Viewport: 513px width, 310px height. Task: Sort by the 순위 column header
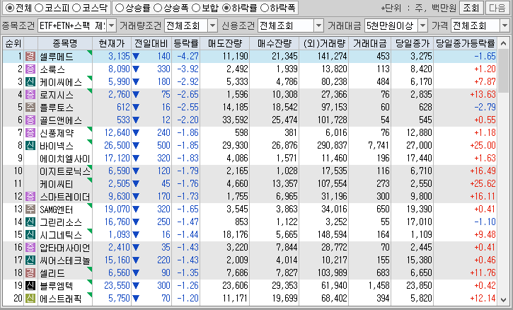tap(13, 43)
